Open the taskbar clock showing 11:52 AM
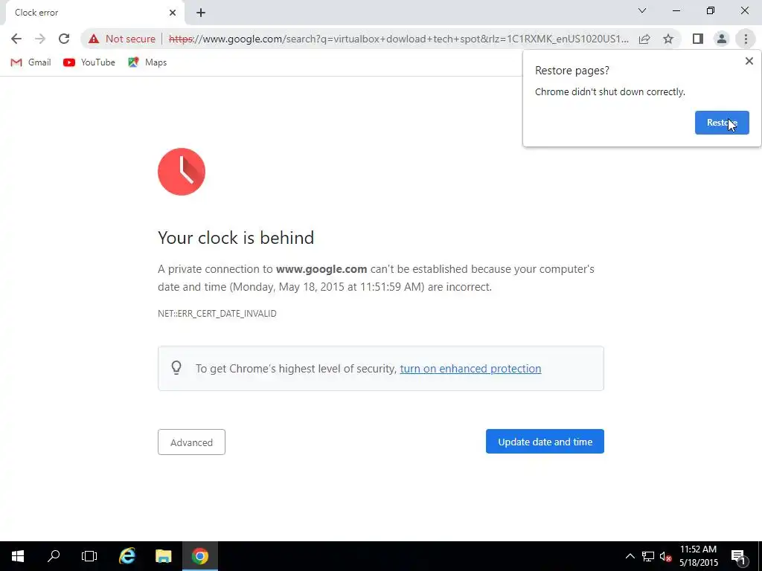 tap(698, 556)
